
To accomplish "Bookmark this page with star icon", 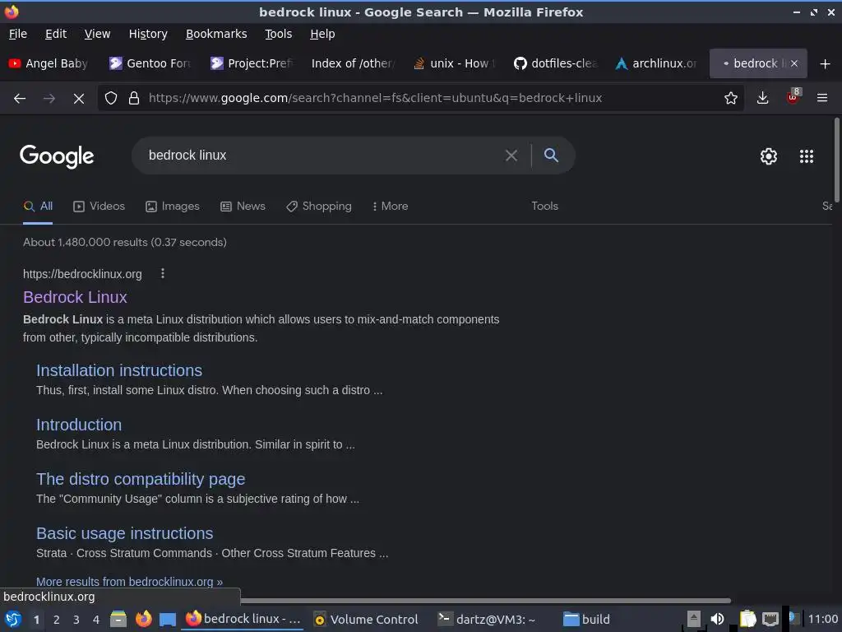I will click(x=730, y=99).
